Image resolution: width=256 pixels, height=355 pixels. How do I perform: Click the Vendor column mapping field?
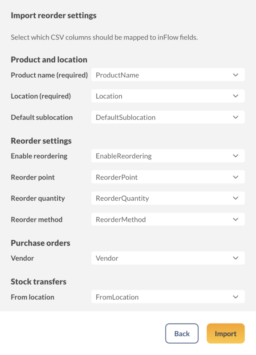tap(168, 258)
